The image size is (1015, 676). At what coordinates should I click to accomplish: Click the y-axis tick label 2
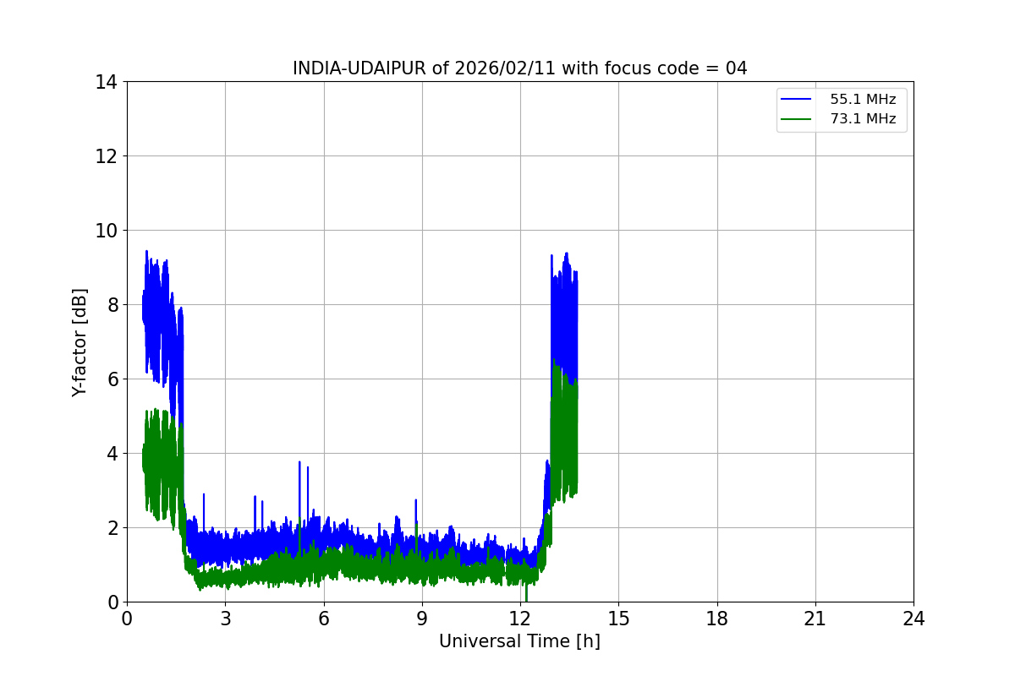tap(111, 528)
